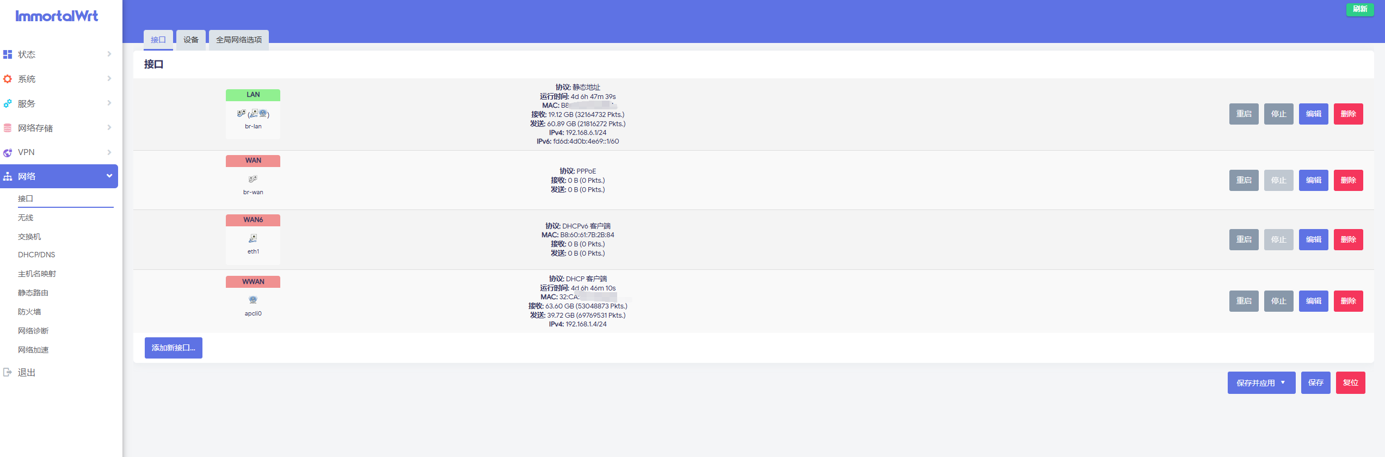Viewport: 1385px width, 457px height.
Task: Edit the LAN interface
Action: click(1313, 114)
